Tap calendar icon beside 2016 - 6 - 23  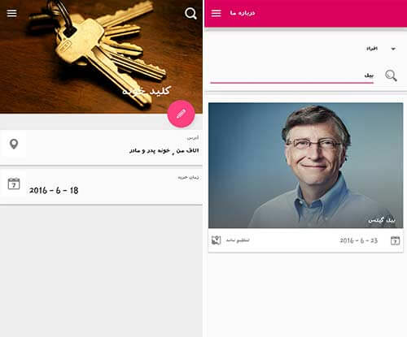coord(395,240)
